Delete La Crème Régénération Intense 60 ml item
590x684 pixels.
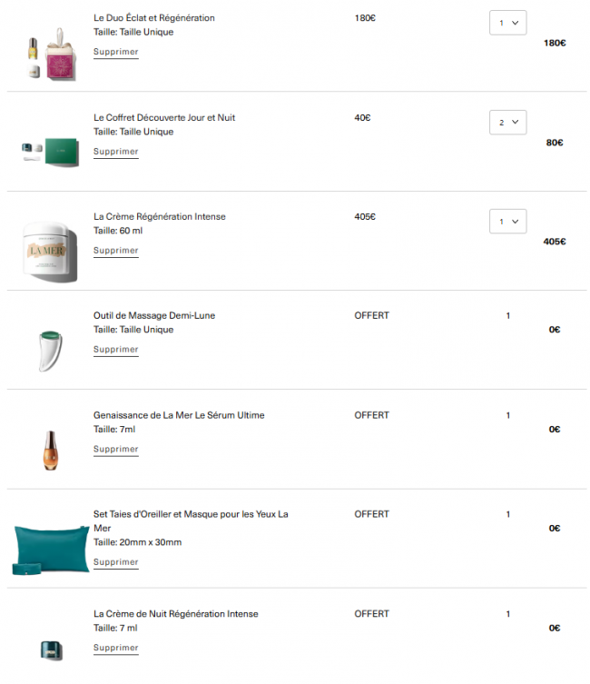(116, 251)
